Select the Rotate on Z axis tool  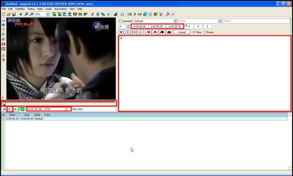(3, 30)
